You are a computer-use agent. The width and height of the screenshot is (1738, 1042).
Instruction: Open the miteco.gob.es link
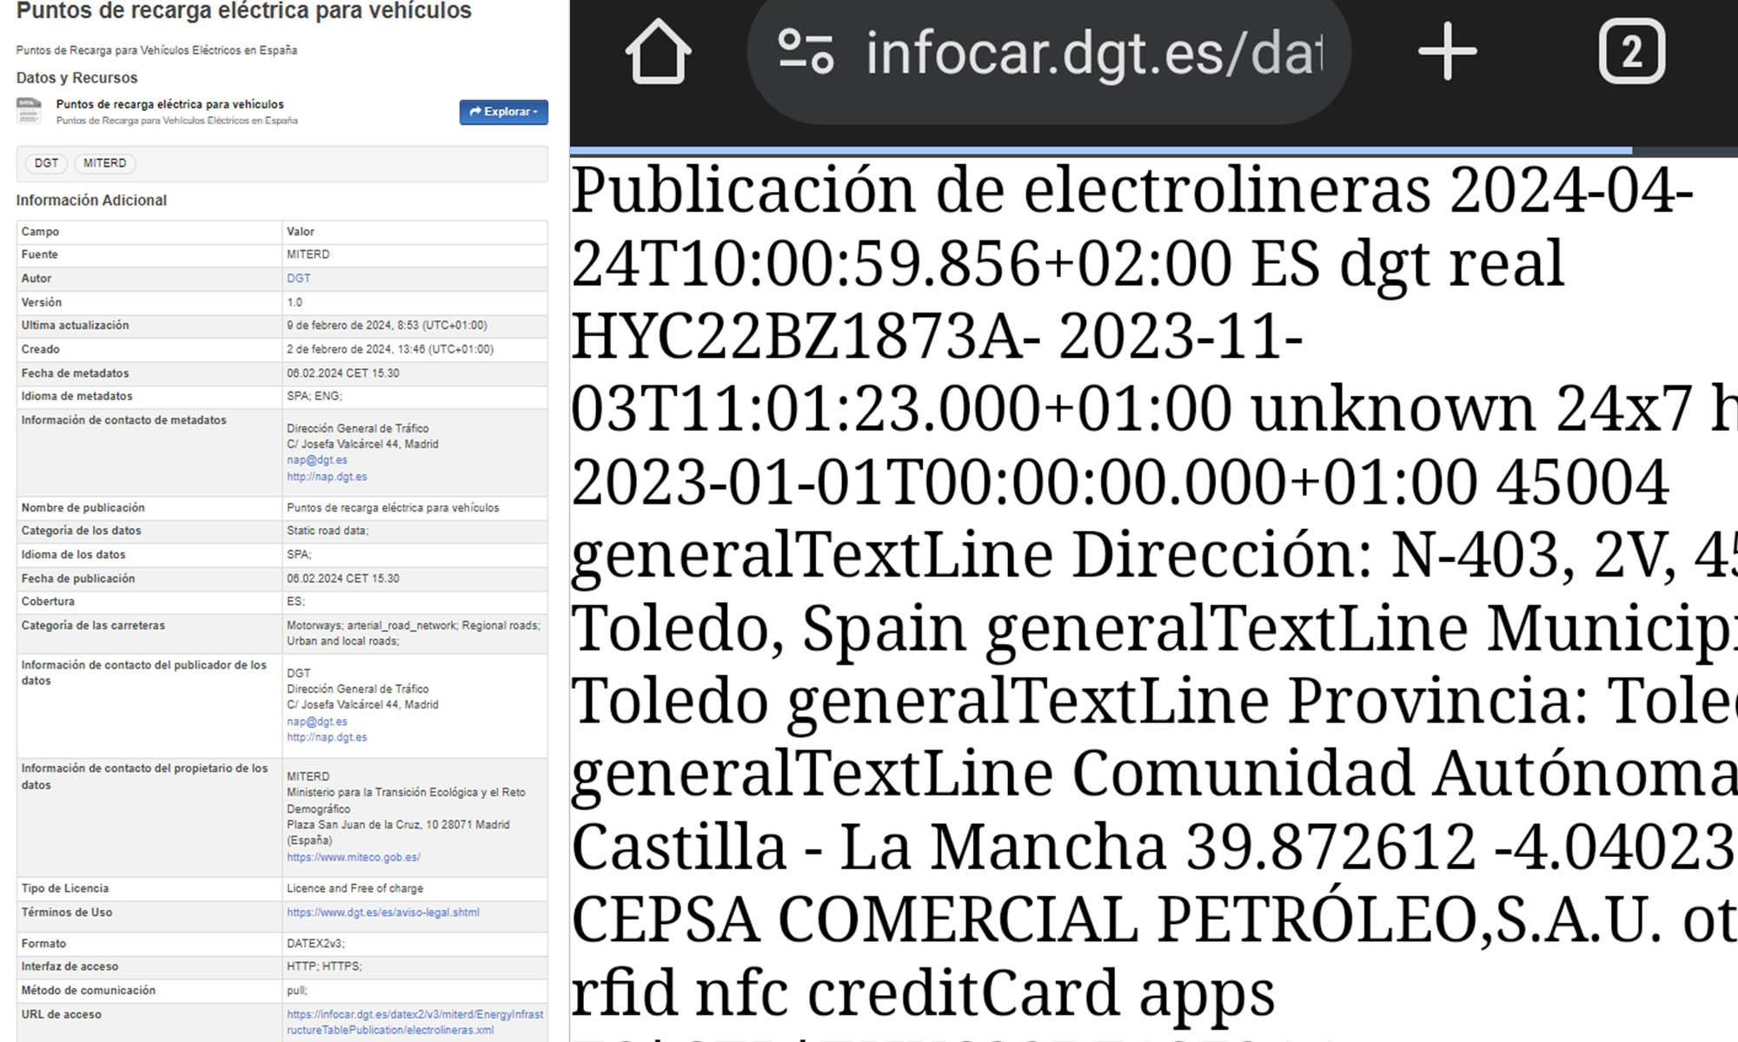point(354,857)
